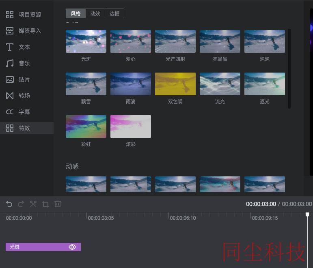This screenshot has height=268, width=313.
Task: Click the 00:00:00:00 ruler start mark
Action: coord(19,218)
